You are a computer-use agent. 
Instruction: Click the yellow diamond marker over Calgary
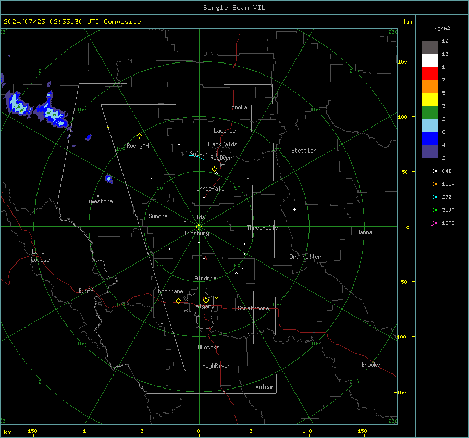(206, 300)
